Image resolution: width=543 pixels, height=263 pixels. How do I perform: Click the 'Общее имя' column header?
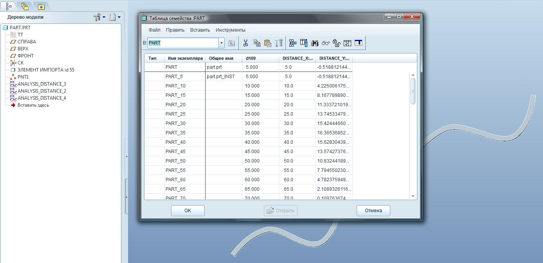[224, 58]
